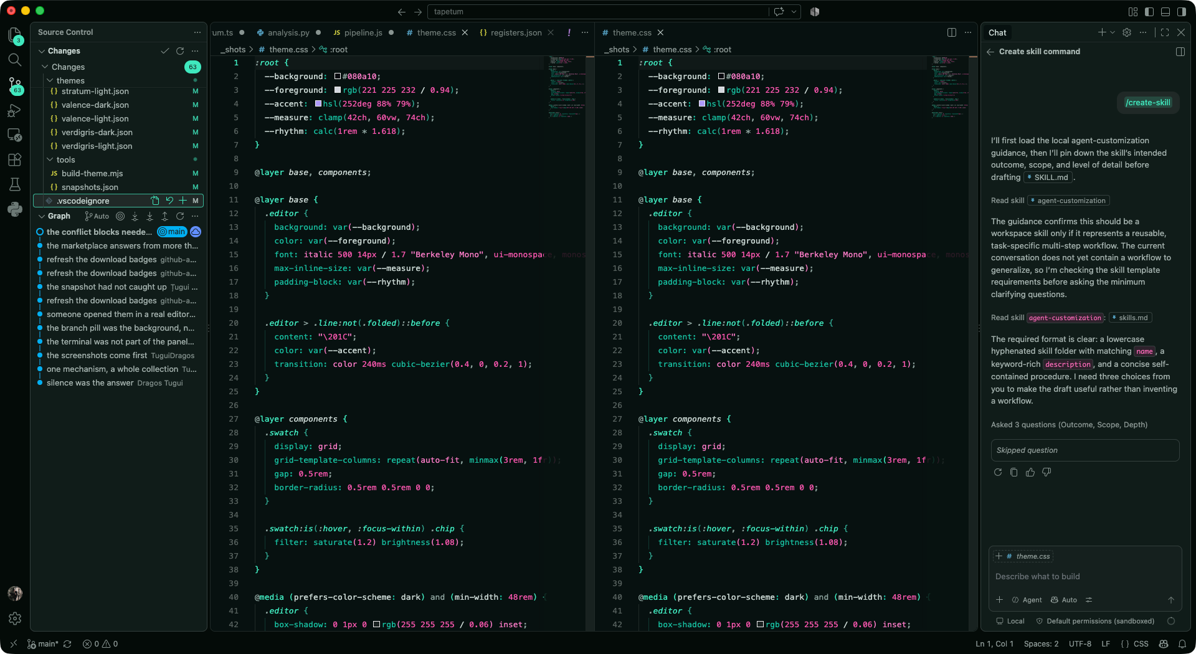1196x654 pixels.
Task: Go back from Create skill command session
Action: pos(990,52)
